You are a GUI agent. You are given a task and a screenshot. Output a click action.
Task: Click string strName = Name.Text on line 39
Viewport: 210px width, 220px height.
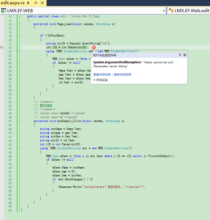coord(61,129)
